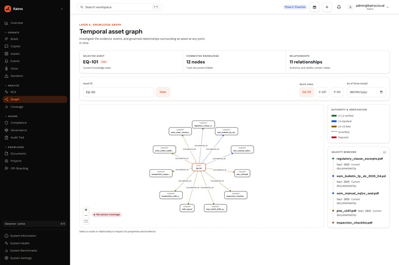Select the central EQ-101 asset node
The image size is (399, 265).
pos(199,167)
